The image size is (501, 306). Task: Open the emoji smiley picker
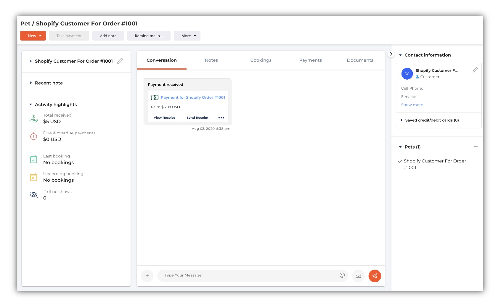tap(342, 275)
